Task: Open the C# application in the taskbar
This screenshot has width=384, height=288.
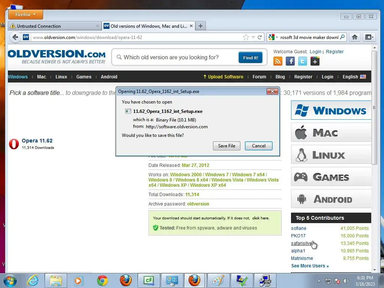Action: click(149, 280)
